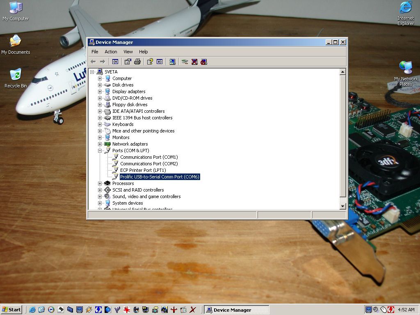Select Communications Port (COM2)
The image size is (420, 315).
tap(149, 164)
